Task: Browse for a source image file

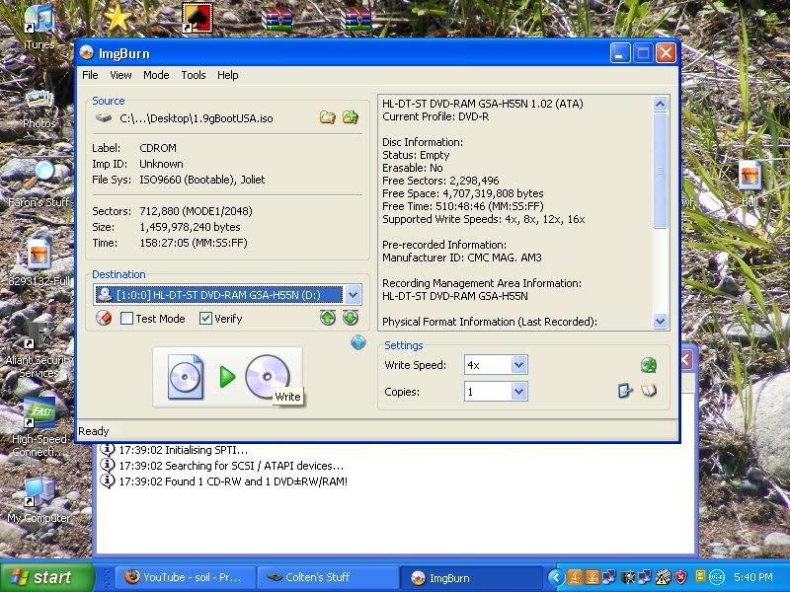Action: point(328,117)
